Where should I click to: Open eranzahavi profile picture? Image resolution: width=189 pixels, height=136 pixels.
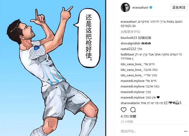[125, 8]
